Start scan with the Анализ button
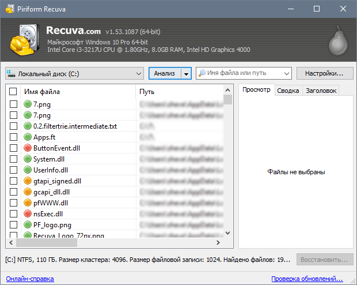Viewport: 357px width, 285px height. 165,73
